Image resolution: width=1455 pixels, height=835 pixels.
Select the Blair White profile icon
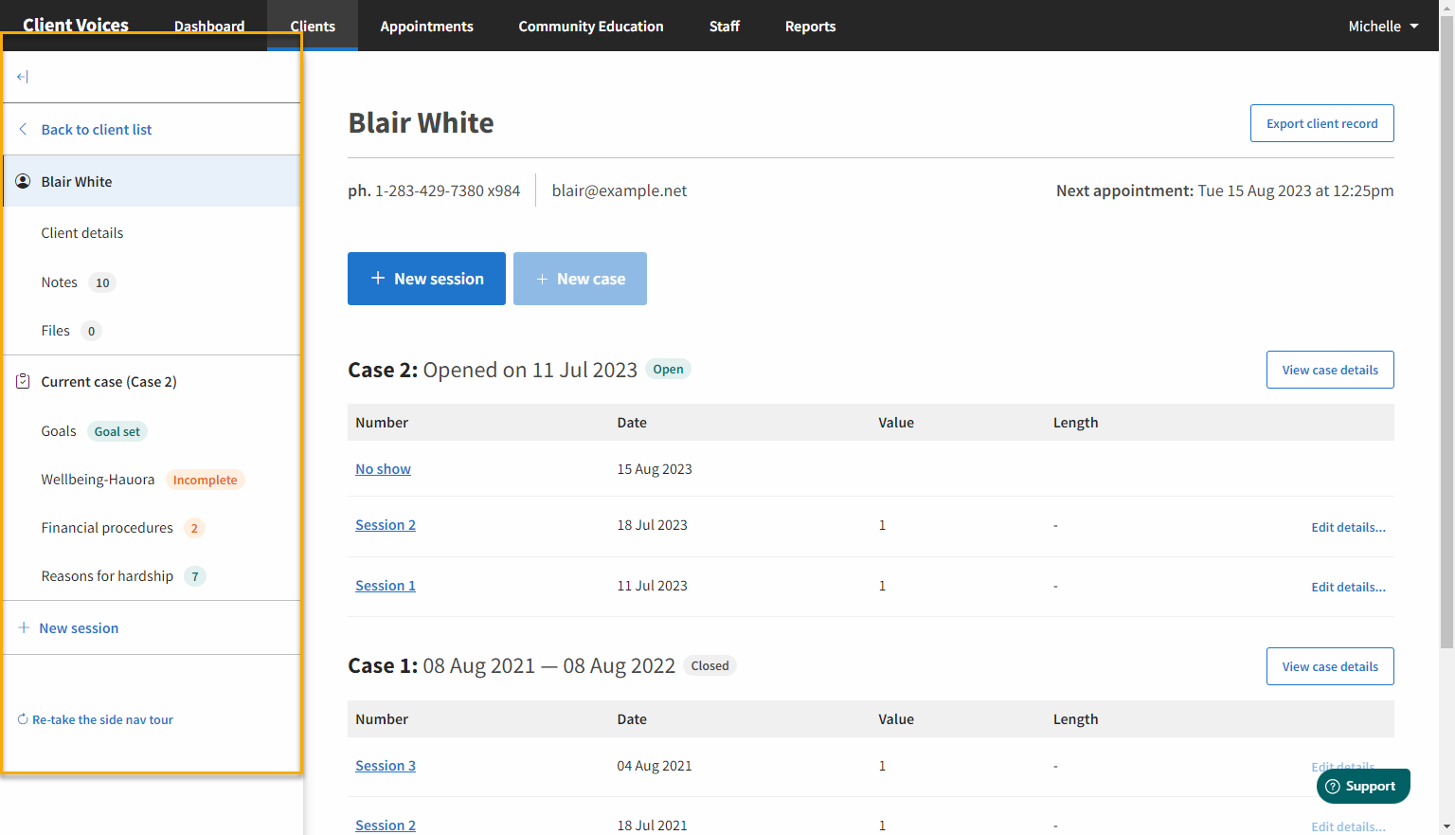coord(24,181)
